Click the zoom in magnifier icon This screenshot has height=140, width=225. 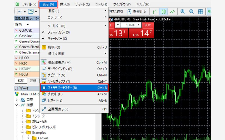point(183,12)
